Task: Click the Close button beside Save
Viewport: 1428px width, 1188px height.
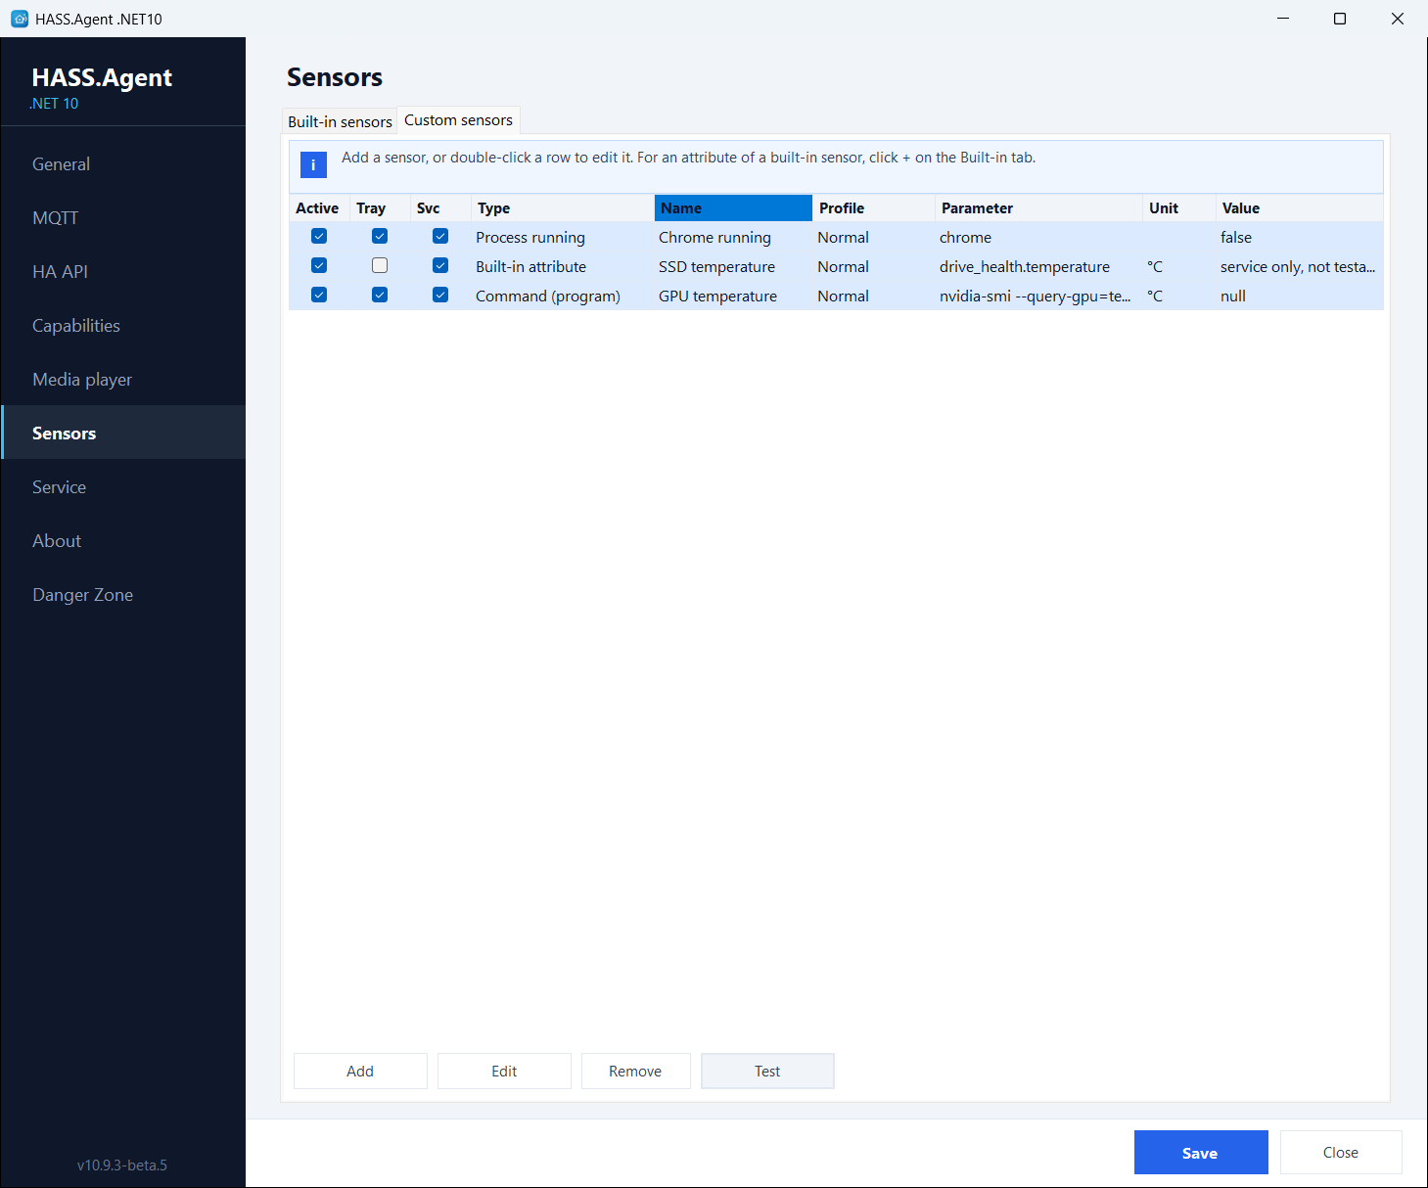Action: (1341, 1153)
